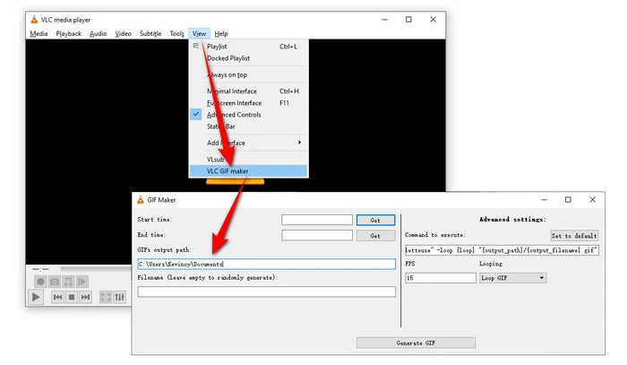The image size is (627, 365).
Task: Open the Subtitle menu
Action: [x=150, y=33]
